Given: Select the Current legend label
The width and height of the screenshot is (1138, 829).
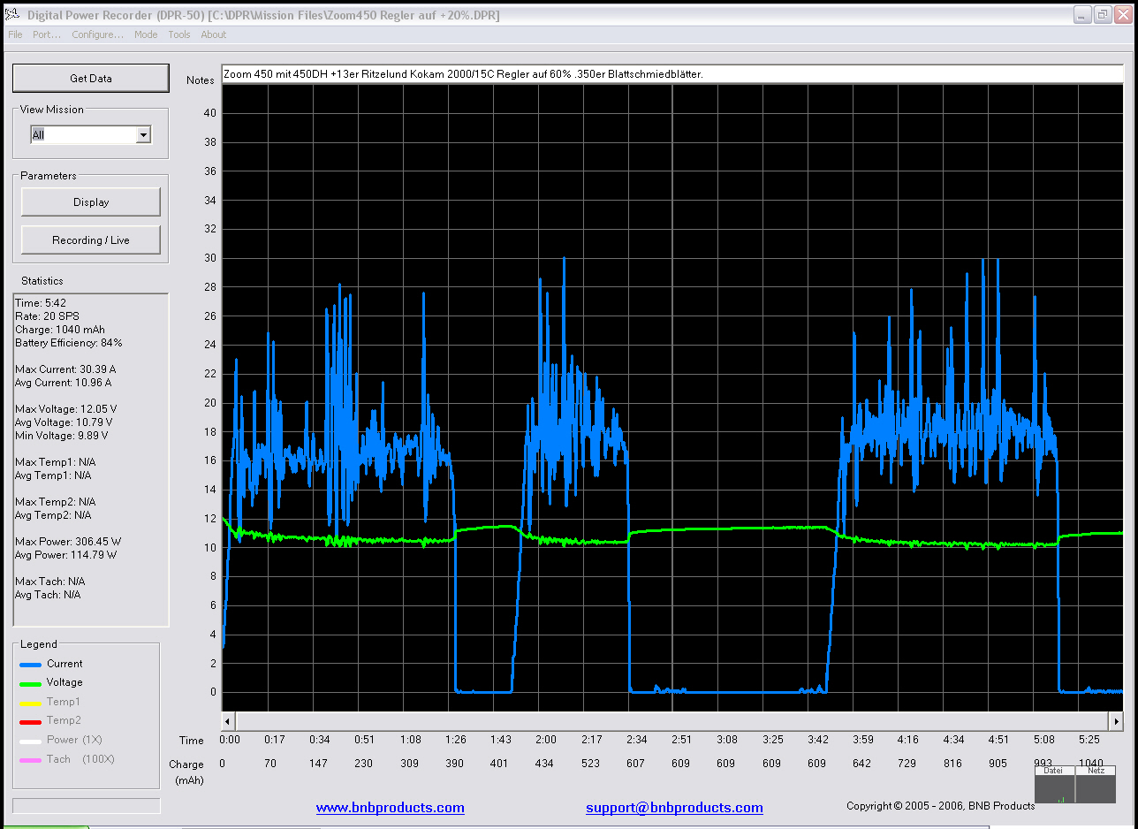Looking at the screenshot, I should (64, 664).
